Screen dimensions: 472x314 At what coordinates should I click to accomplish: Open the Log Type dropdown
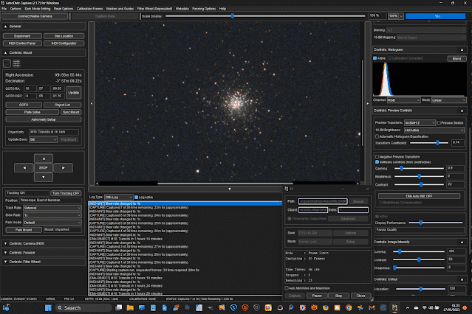(118, 197)
